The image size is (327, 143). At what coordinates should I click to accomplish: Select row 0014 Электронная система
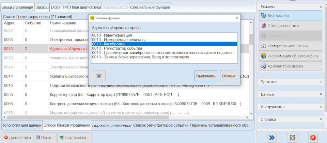tap(45, 67)
